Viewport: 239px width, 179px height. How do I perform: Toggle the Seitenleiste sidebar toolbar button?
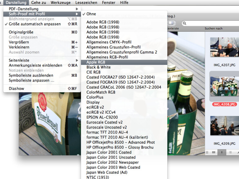pyautogui.click(x=171, y=23)
